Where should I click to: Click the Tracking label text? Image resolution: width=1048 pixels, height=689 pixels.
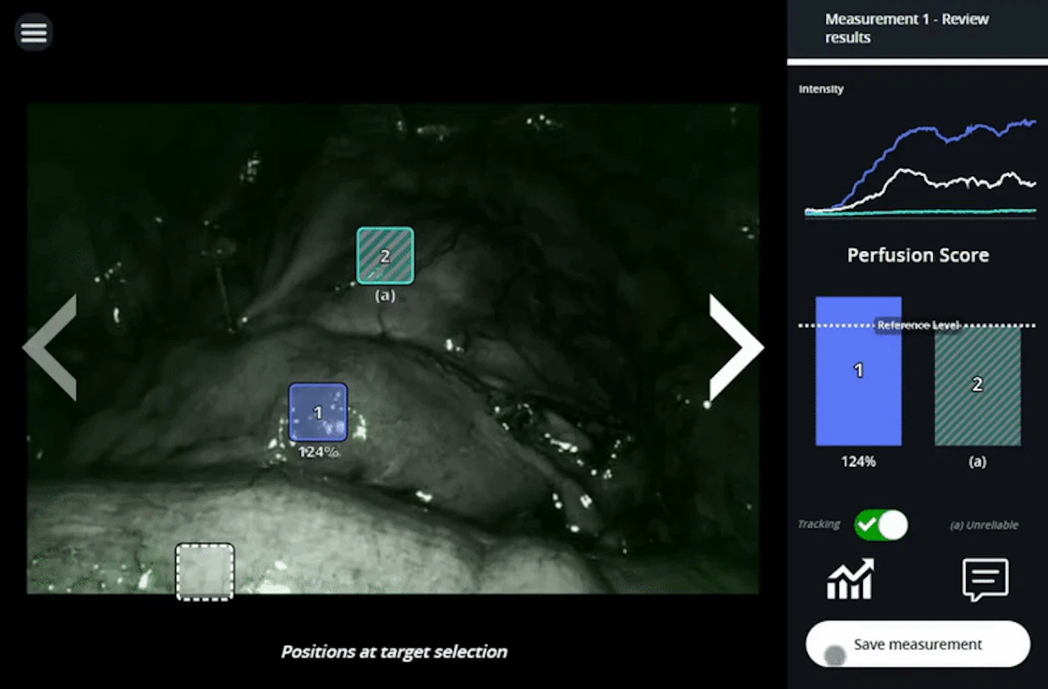pyautogui.click(x=818, y=524)
